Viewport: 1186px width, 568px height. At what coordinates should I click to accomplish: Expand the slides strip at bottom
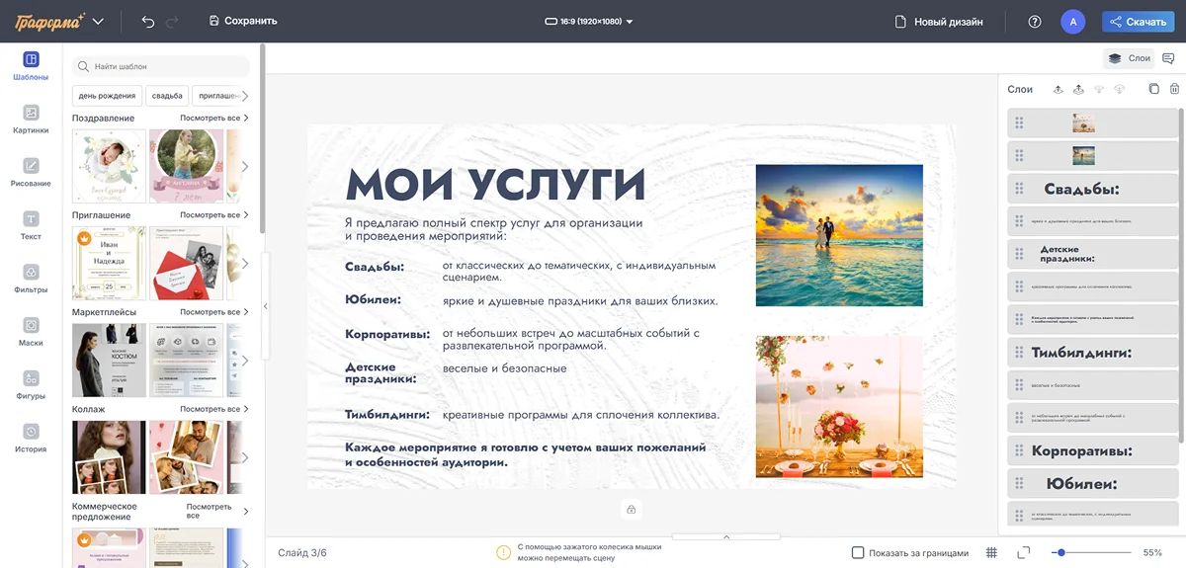point(726,537)
